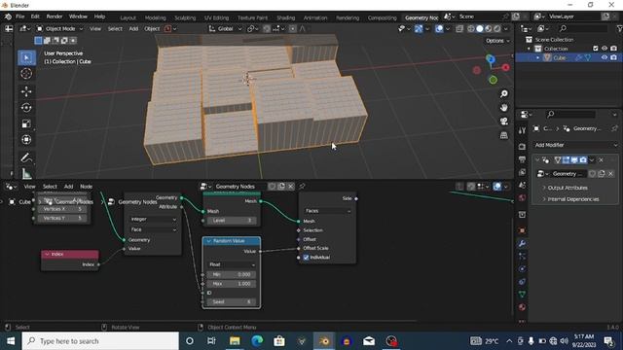623x350 pixels.
Task: Click Windows taskbar search box
Action: coord(100,341)
